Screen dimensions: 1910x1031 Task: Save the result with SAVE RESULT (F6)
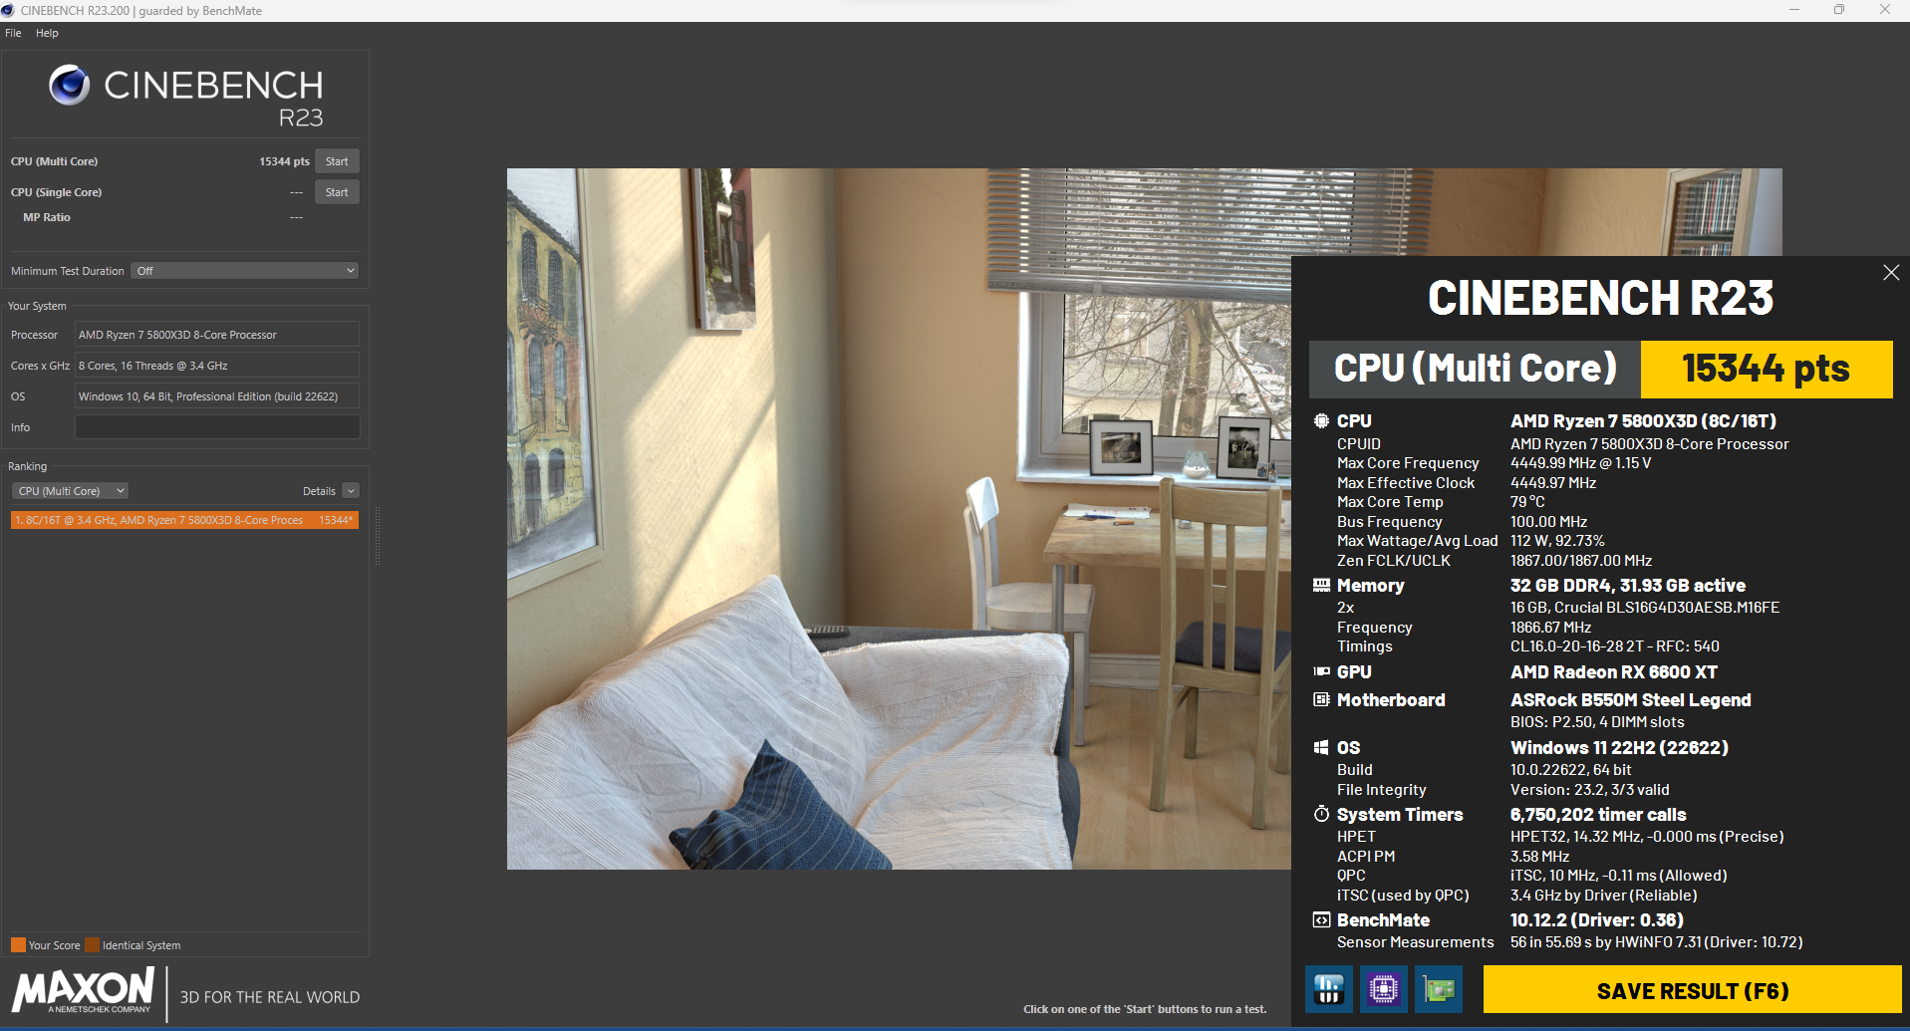tap(1692, 991)
